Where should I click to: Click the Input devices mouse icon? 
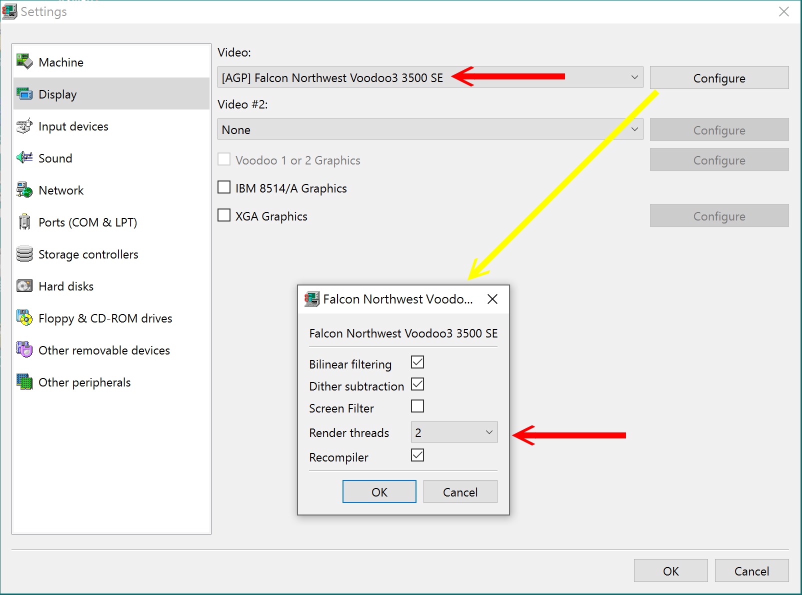click(x=24, y=125)
